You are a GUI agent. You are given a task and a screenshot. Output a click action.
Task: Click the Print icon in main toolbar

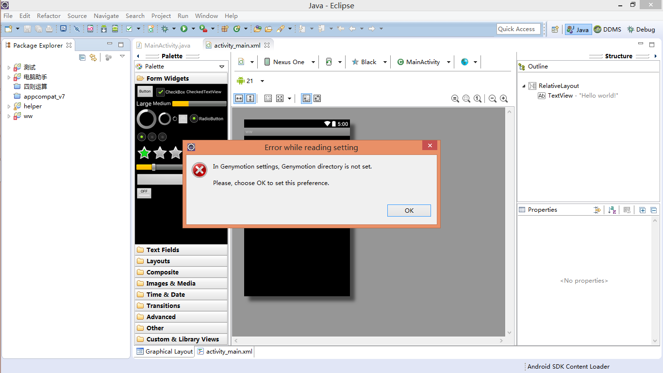click(x=49, y=29)
